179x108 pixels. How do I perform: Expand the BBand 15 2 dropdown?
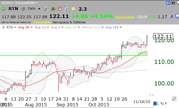102,27
